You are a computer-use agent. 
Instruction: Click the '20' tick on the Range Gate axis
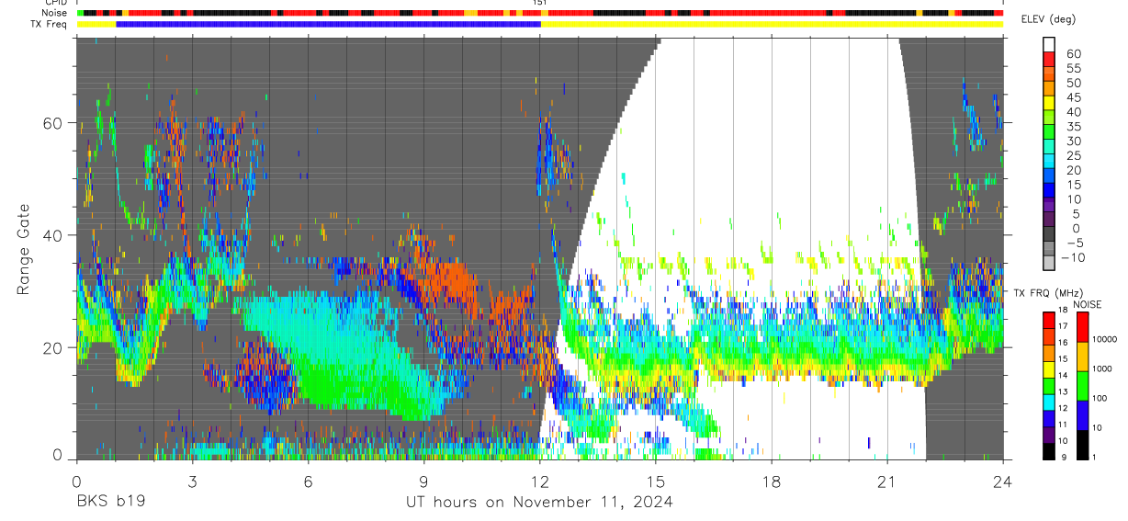coord(52,347)
